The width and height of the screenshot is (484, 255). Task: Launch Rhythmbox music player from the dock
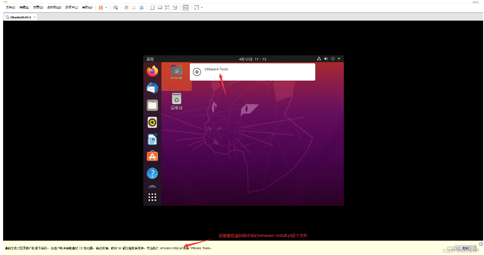coord(152,122)
